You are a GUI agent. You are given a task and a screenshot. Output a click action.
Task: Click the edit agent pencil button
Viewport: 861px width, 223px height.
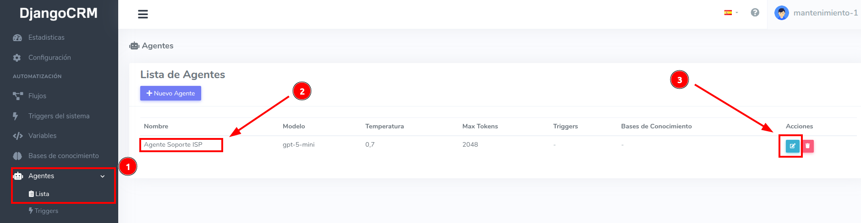(x=792, y=146)
